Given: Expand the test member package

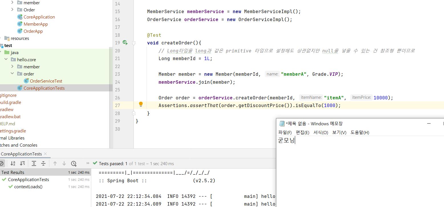Looking at the screenshot, I should pos(12,67).
